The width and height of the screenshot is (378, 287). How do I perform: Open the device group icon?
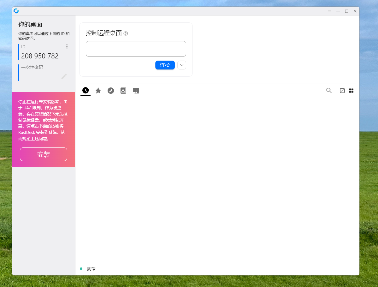(136, 91)
